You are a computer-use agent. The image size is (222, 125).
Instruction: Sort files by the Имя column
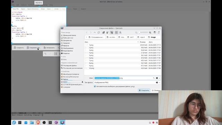112,42
